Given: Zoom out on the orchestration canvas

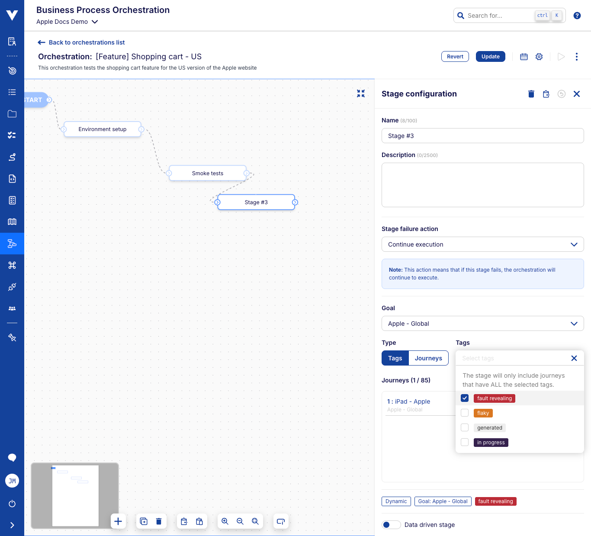Looking at the screenshot, I should pyautogui.click(x=240, y=521).
